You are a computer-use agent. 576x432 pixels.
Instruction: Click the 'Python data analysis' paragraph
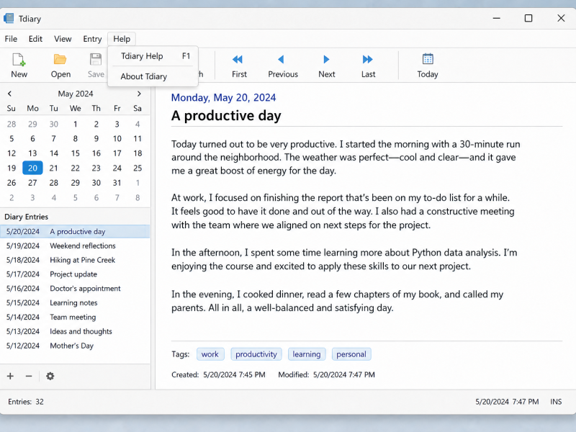pyautogui.click(x=344, y=259)
